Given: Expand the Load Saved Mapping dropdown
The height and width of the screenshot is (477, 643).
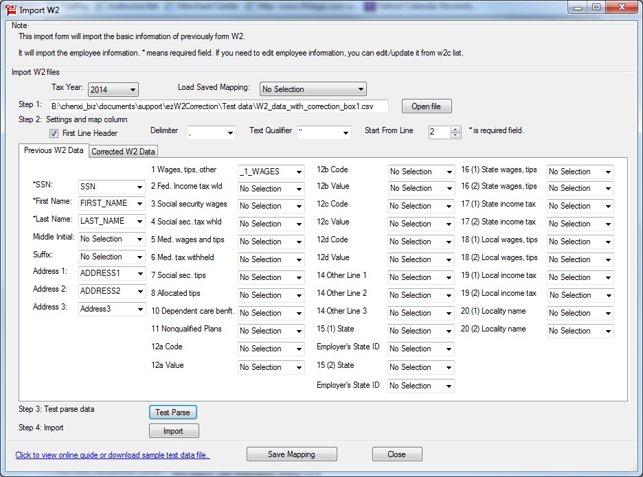Looking at the screenshot, I should [313, 89].
